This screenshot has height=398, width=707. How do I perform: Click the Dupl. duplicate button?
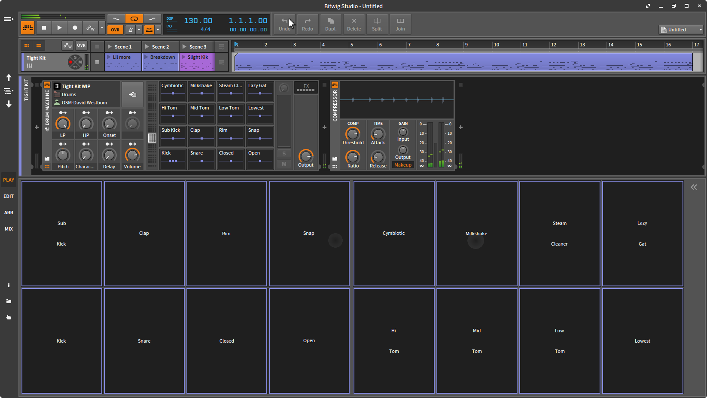pos(331,24)
